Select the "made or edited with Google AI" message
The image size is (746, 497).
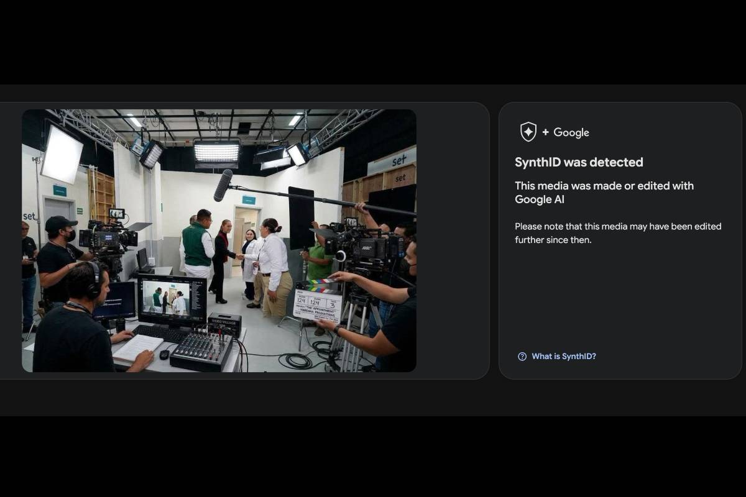(604, 193)
